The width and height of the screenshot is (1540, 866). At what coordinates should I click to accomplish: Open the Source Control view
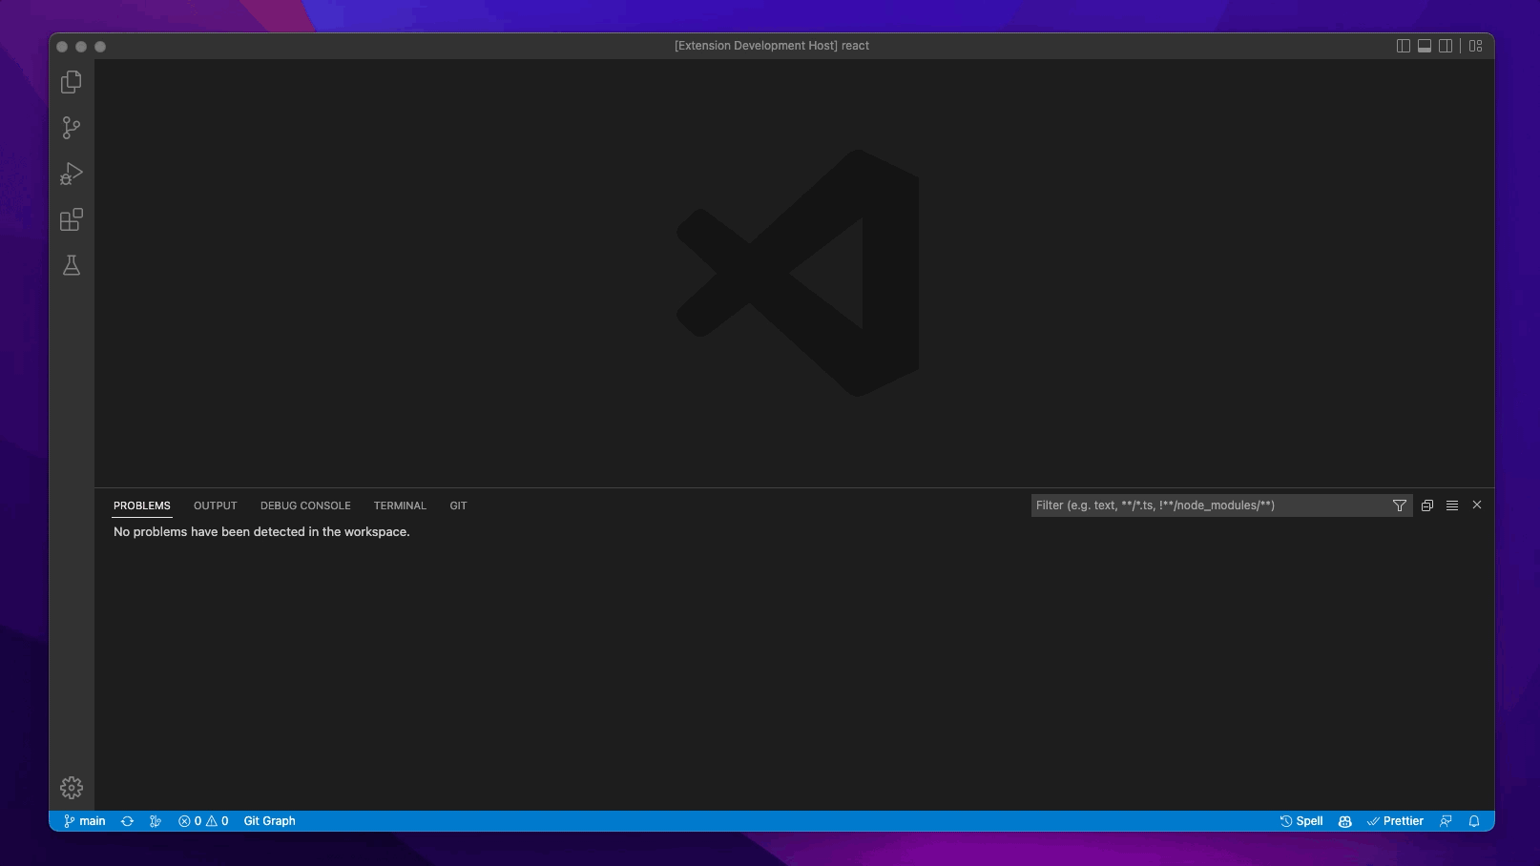pos(72,128)
